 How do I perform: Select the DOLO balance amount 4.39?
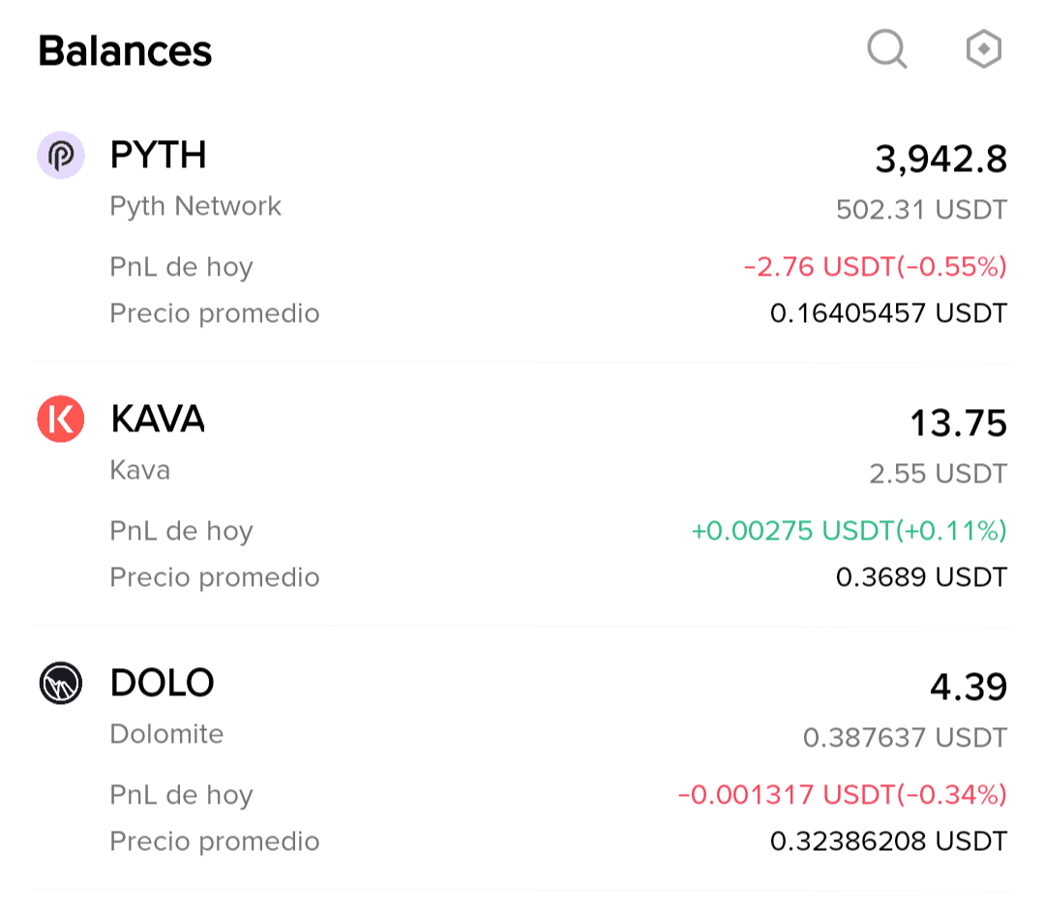pyautogui.click(x=968, y=688)
